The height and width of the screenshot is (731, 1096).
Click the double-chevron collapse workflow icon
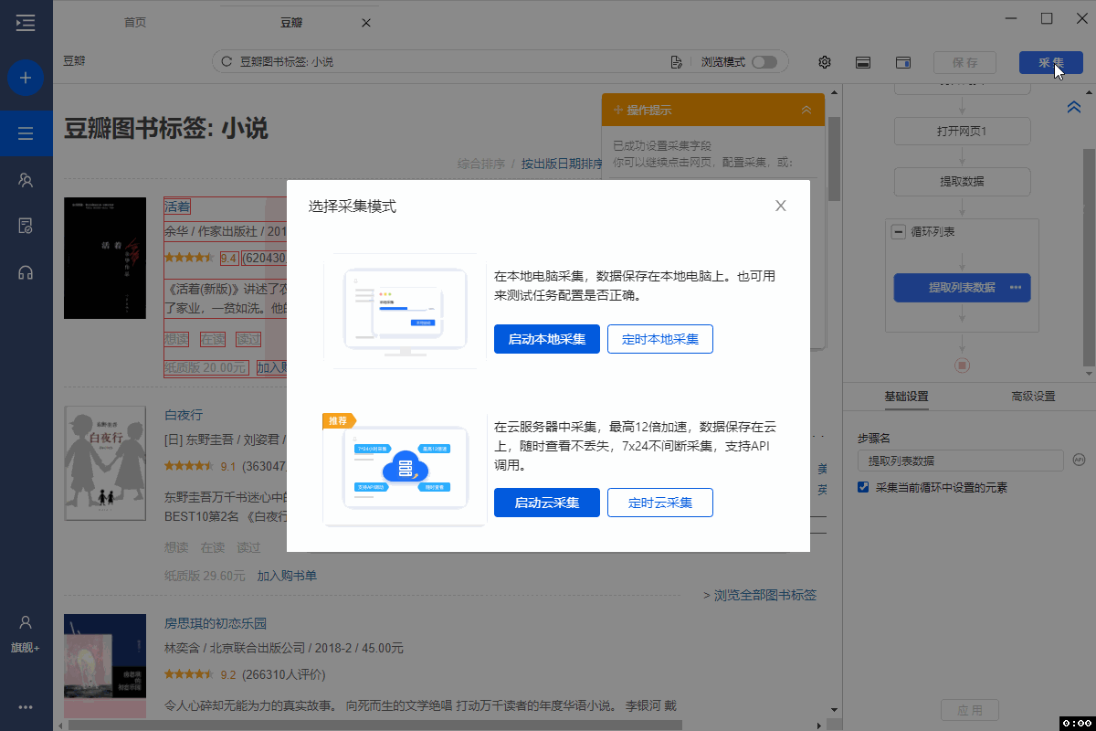point(1074,108)
